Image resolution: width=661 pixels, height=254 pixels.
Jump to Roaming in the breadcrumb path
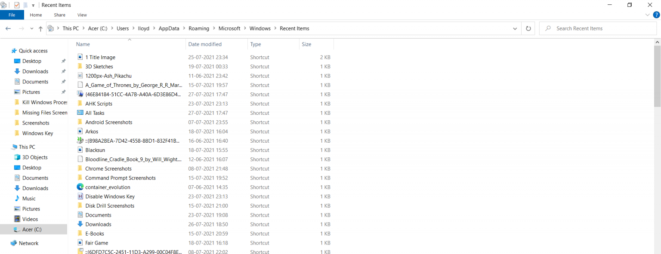coord(199,28)
